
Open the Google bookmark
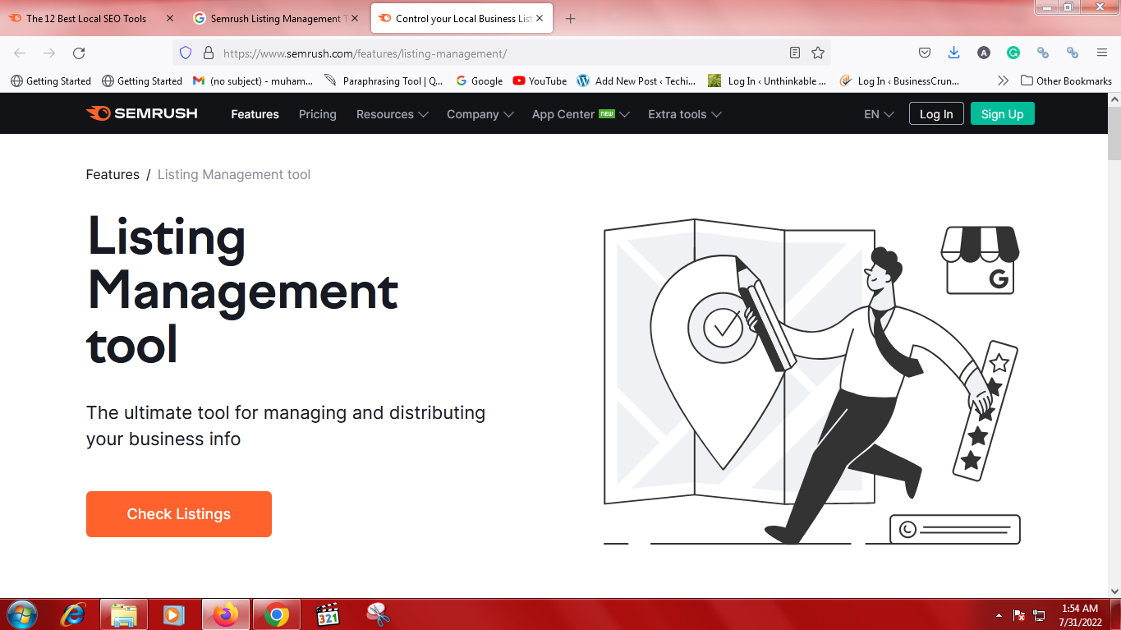479,80
